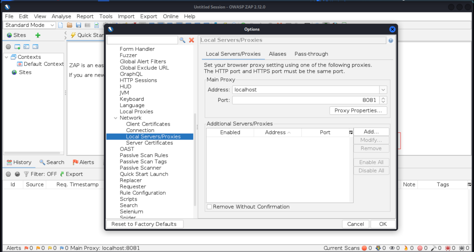474x252 pixels.
Task: Click the New Session toolbar icon
Action: 61,25
